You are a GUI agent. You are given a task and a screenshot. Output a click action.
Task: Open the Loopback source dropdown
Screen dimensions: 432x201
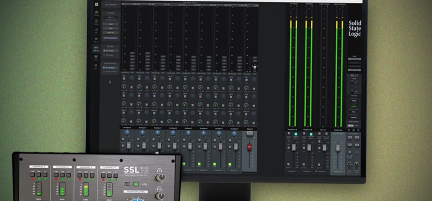click(354, 118)
